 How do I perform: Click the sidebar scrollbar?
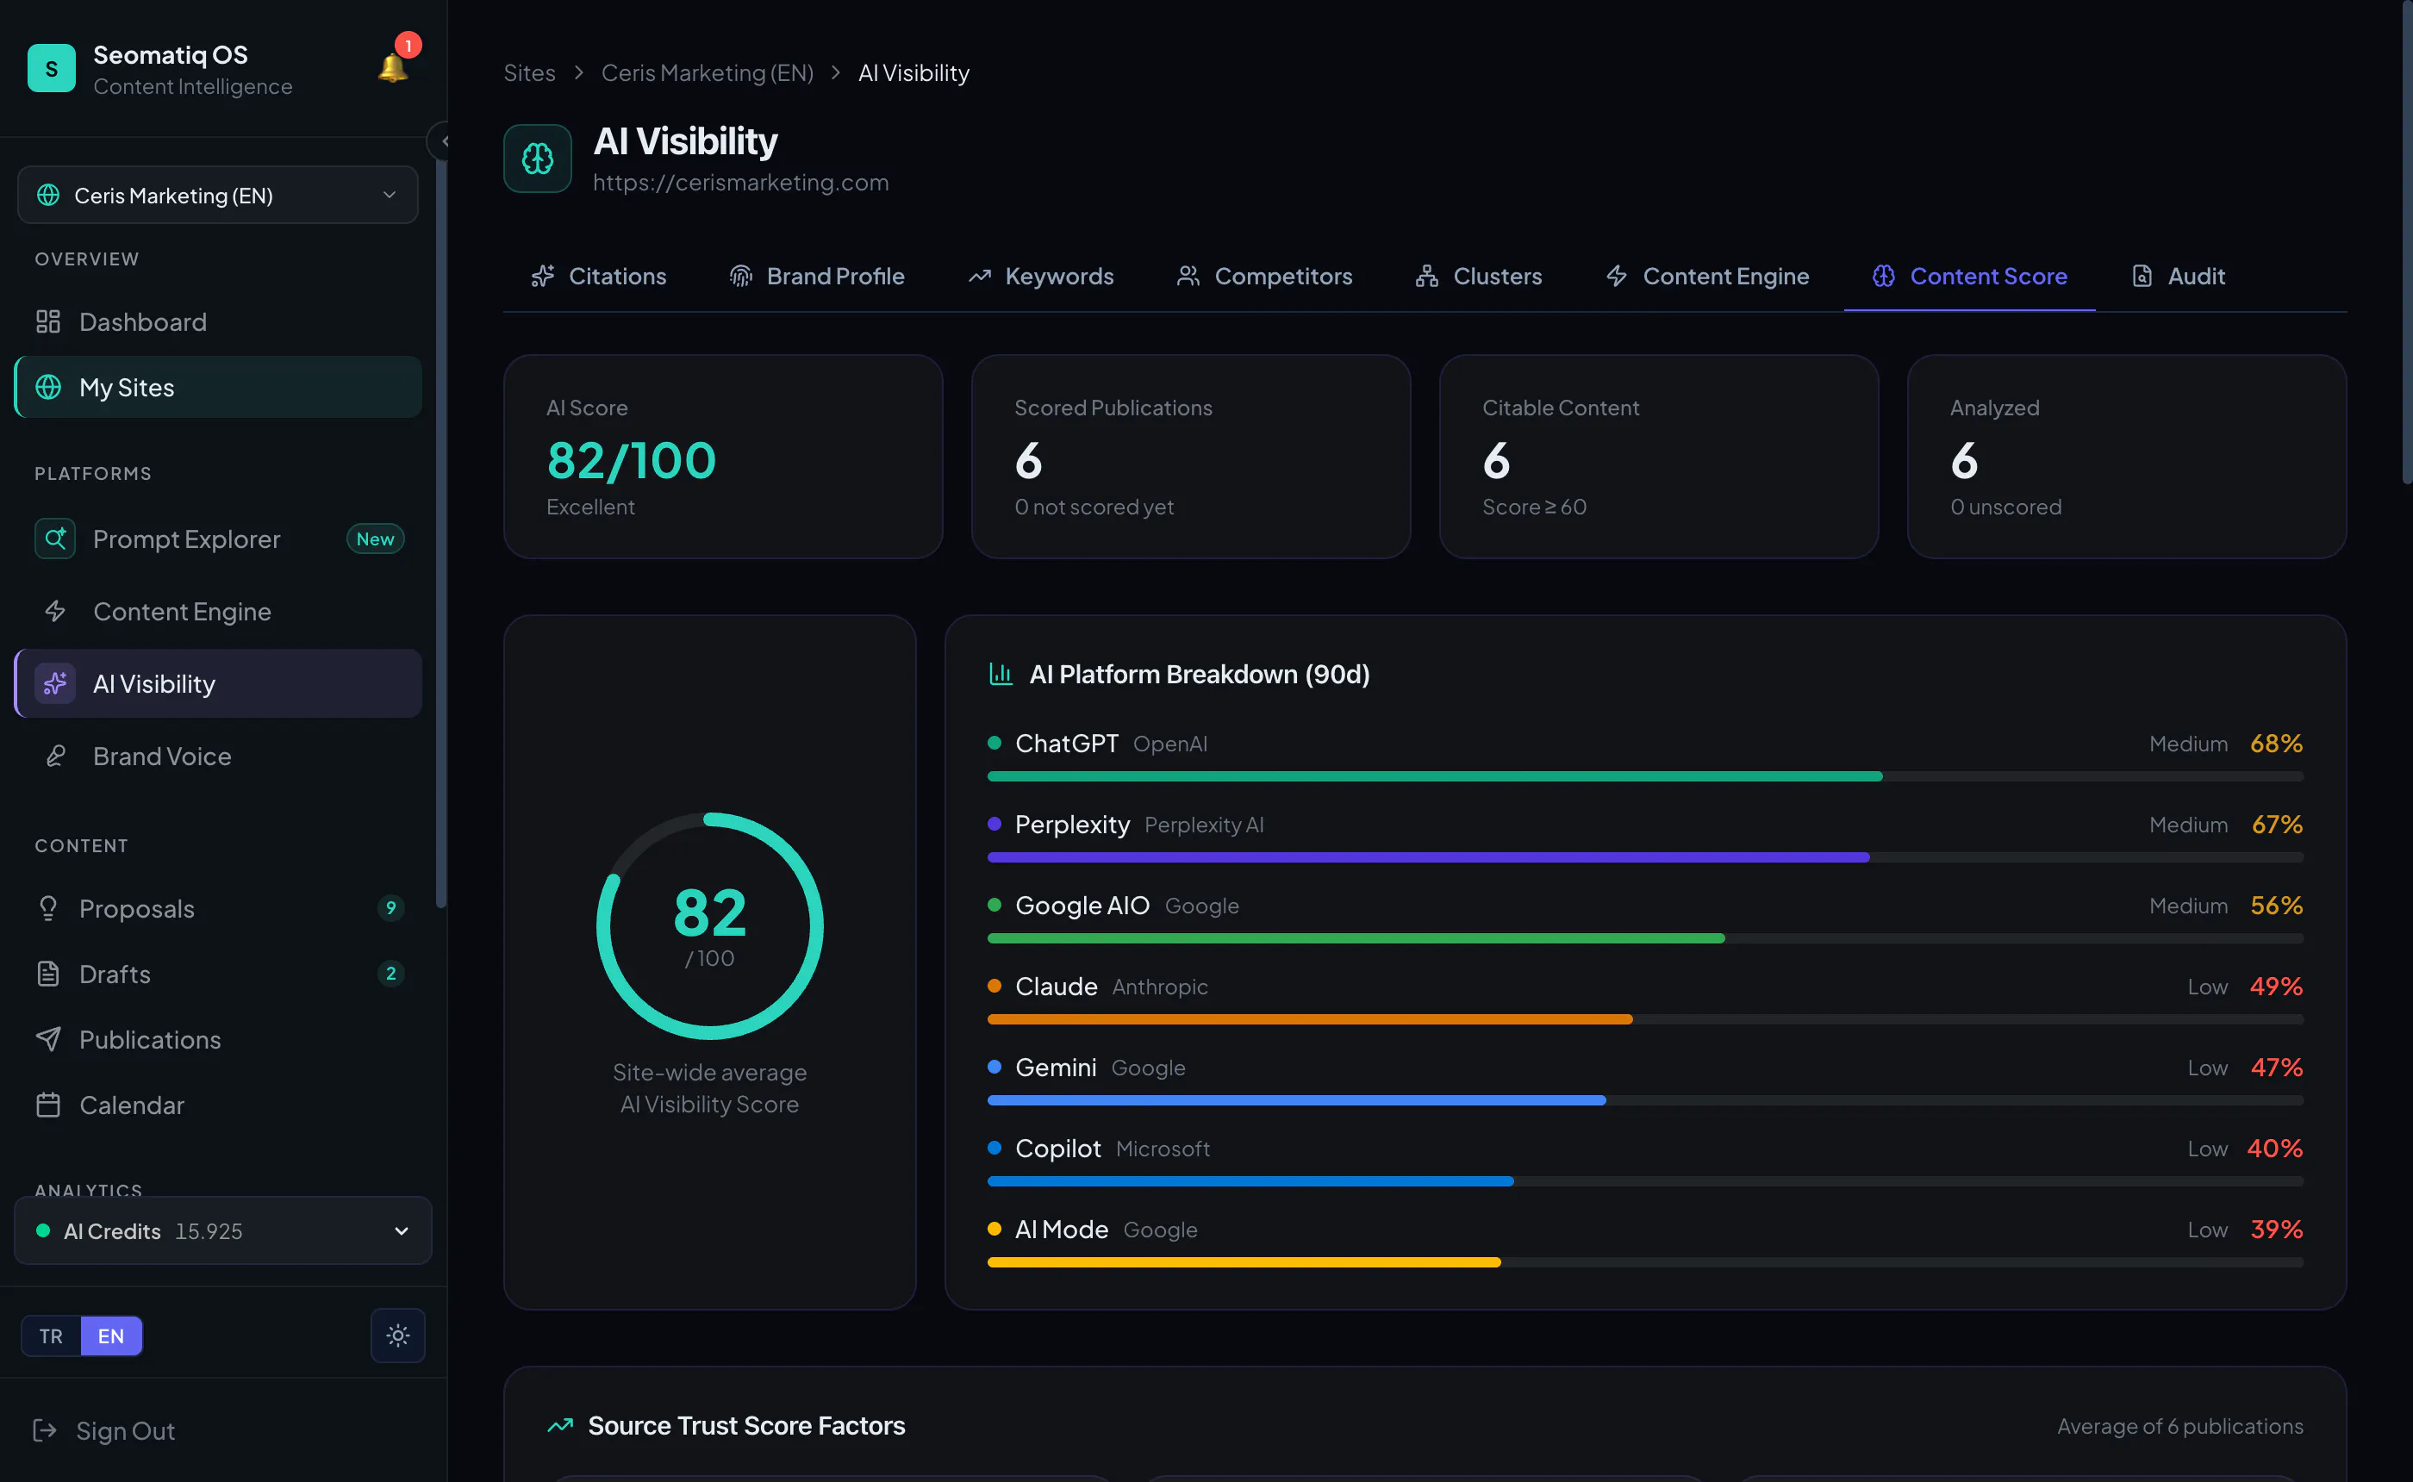(441, 534)
